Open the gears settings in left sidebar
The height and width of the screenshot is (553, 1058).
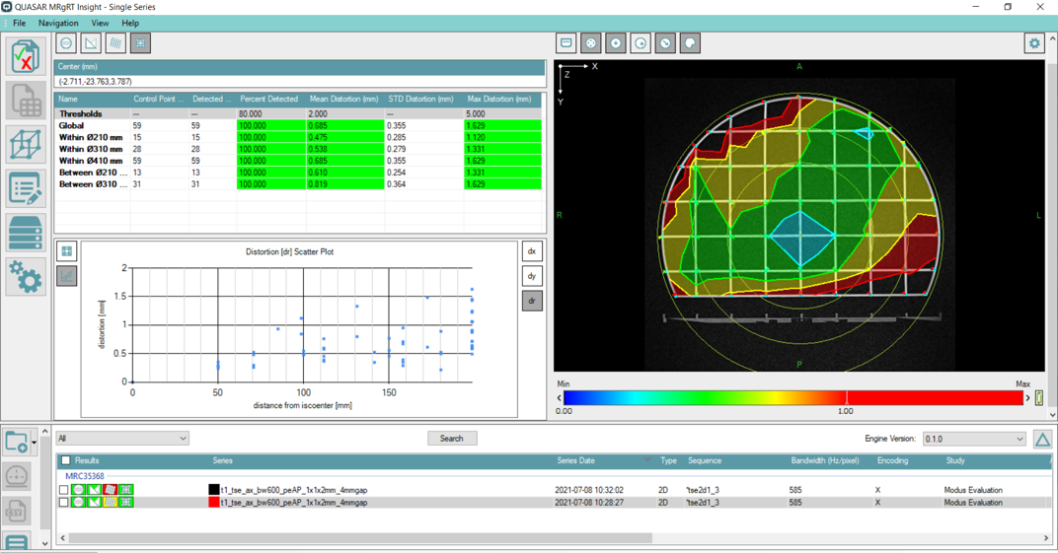pyautogui.click(x=25, y=277)
